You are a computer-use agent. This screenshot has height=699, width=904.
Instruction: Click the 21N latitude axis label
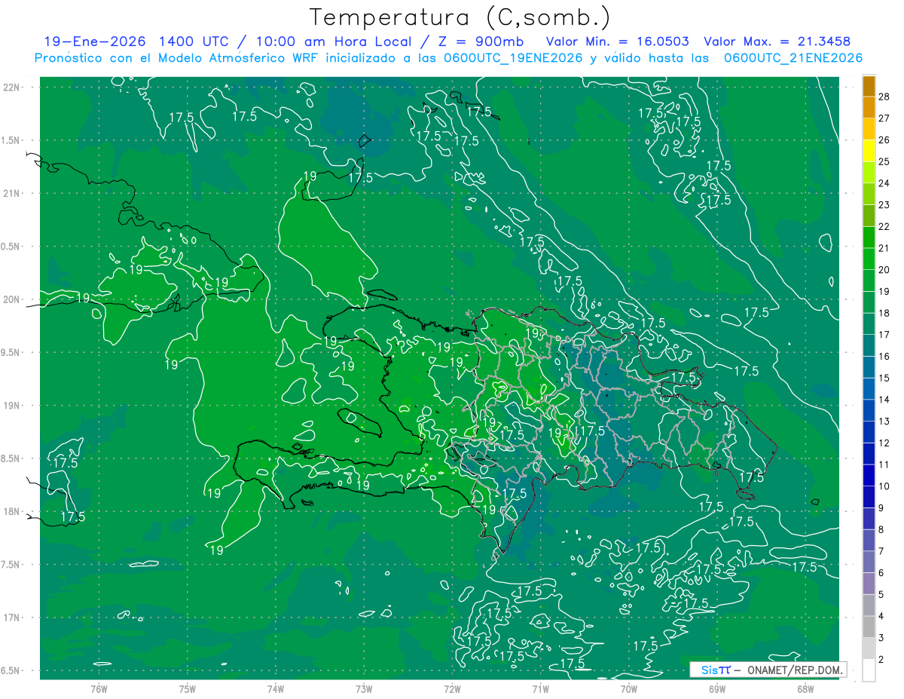tap(12, 193)
